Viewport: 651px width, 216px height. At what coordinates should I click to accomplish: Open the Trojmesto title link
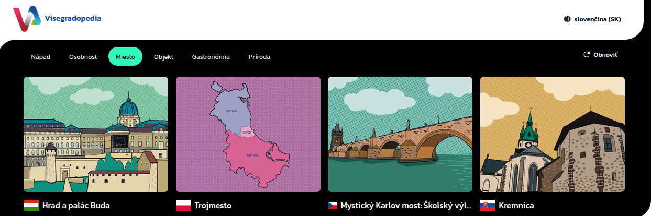(213, 206)
